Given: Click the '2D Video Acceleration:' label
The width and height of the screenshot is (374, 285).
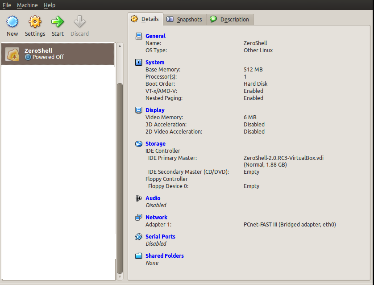Looking at the screenshot, I should [x=174, y=131].
